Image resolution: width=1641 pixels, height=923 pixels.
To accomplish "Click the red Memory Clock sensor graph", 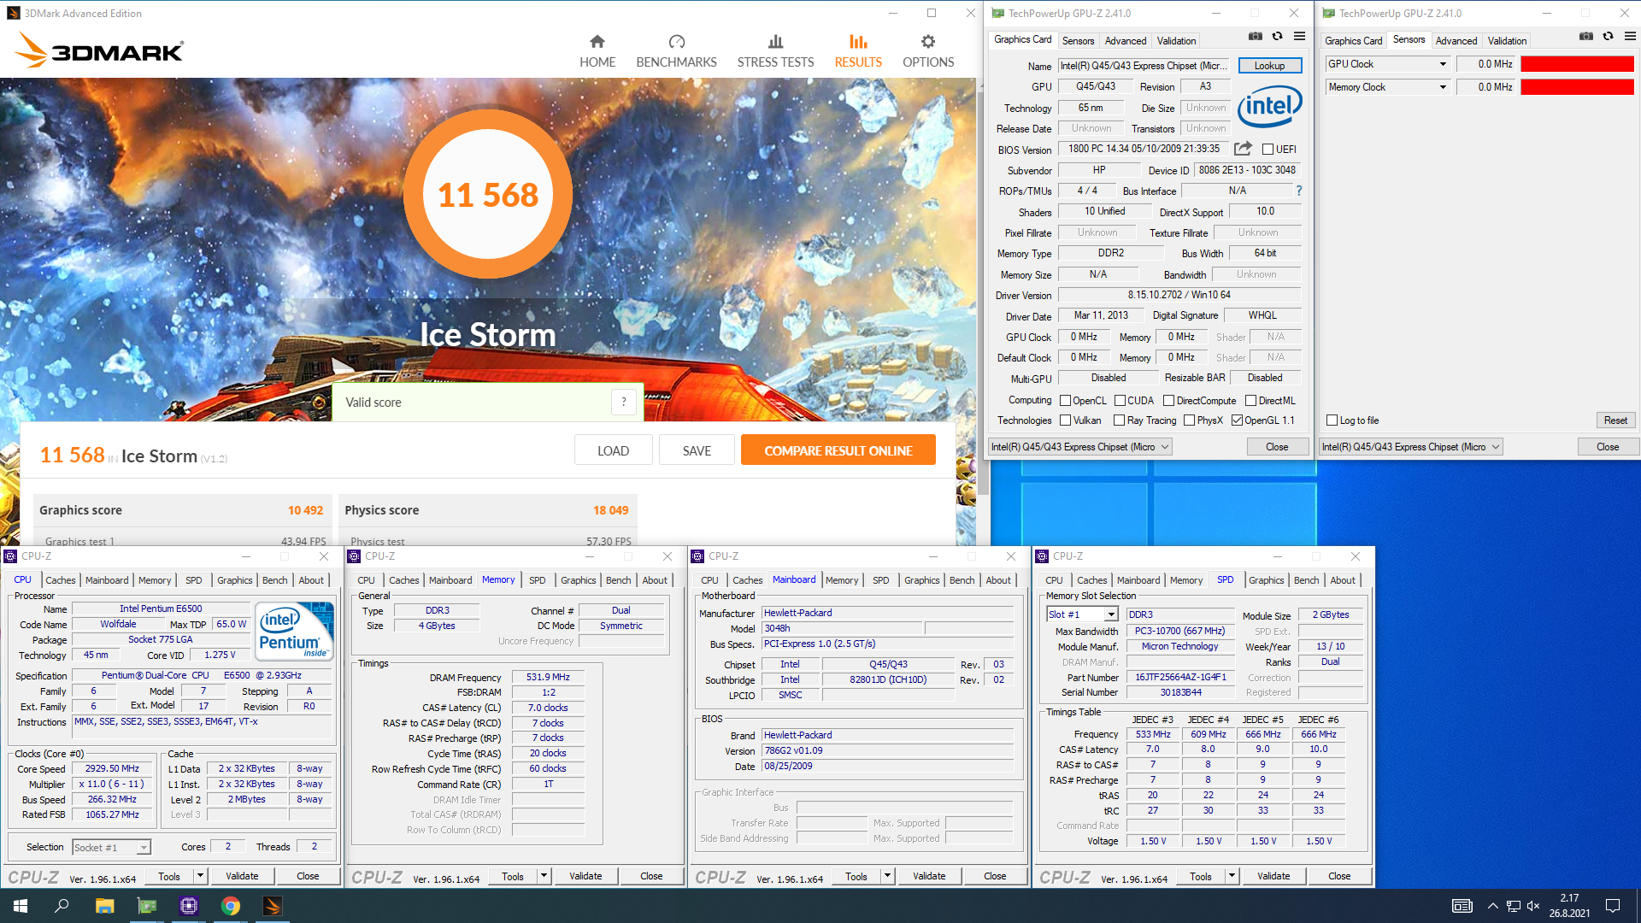I will point(1577,87).
